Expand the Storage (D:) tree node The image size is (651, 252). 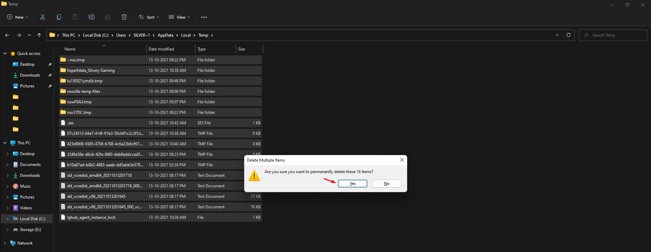(8, 230)
